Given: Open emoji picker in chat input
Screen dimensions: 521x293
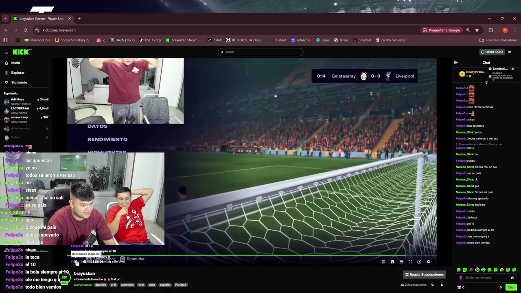Looking at the screenshot, I should tap(512, 278).
